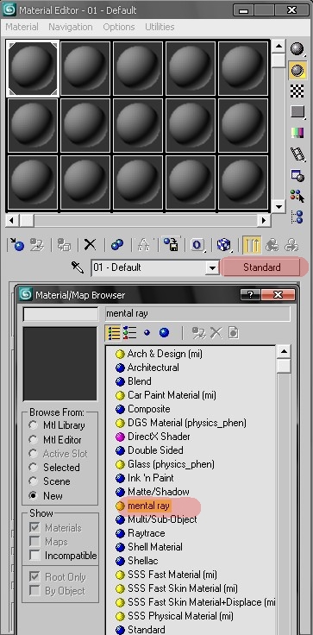Select Car Paint Material (mi)
This screenshot has height=635, width=313.
click(172, 395)
